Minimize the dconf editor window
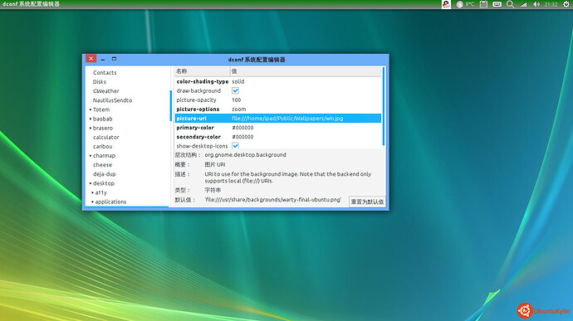 [x=103, y=59]
